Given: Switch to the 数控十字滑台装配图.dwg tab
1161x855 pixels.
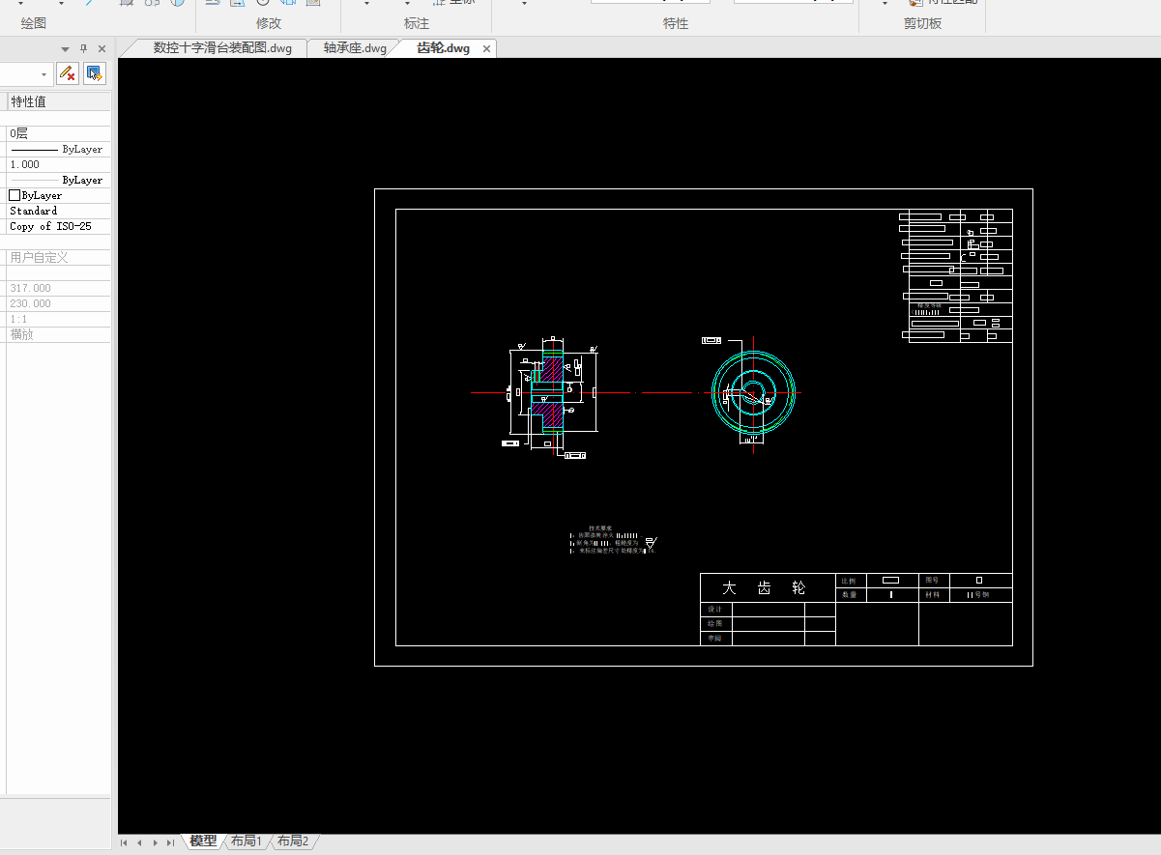Looking at the screenshot, I should pos(222,48).
